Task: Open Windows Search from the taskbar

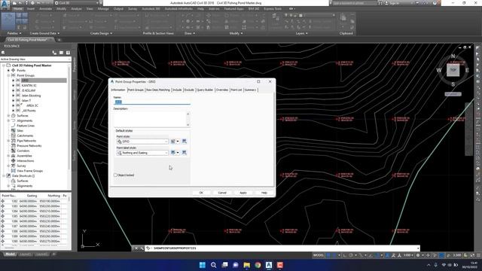Action: click(213, 265)
